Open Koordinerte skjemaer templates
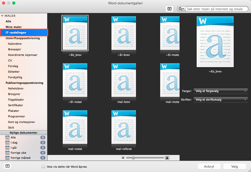 [23, 55]
